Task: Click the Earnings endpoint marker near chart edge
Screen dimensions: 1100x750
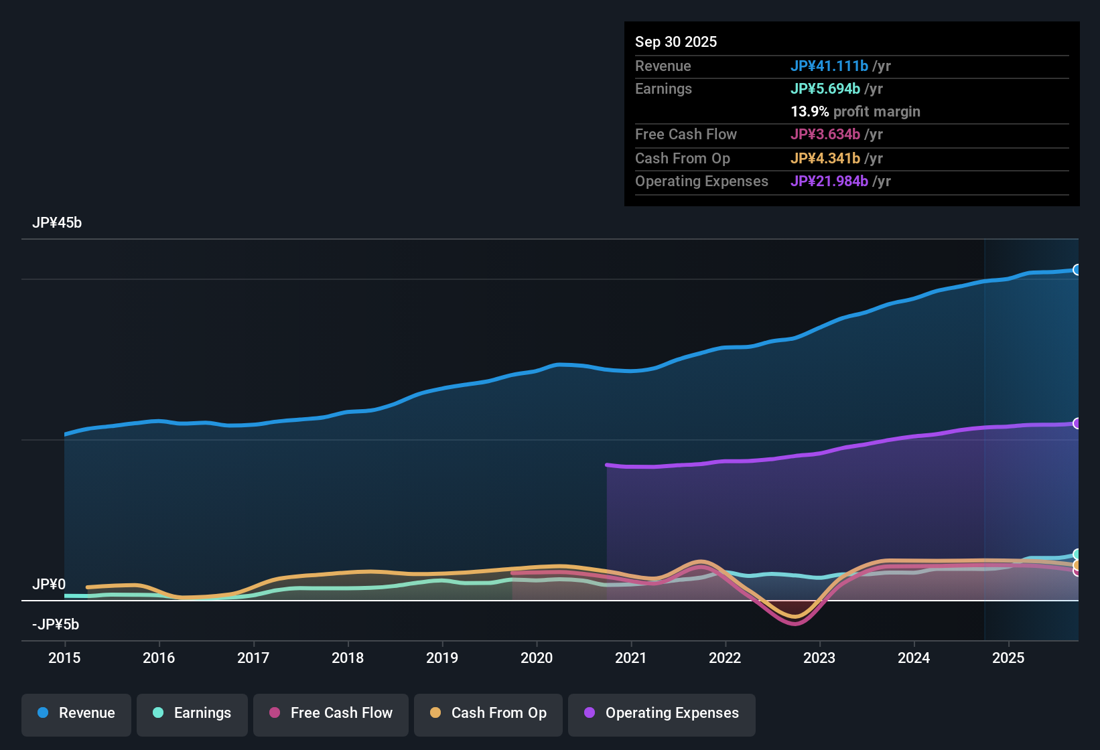Action: (x=1077, y=554)
